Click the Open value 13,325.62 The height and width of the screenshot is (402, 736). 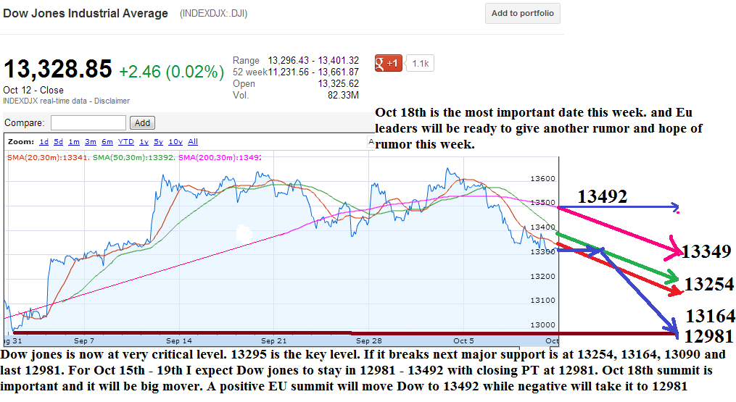[338, 83]
